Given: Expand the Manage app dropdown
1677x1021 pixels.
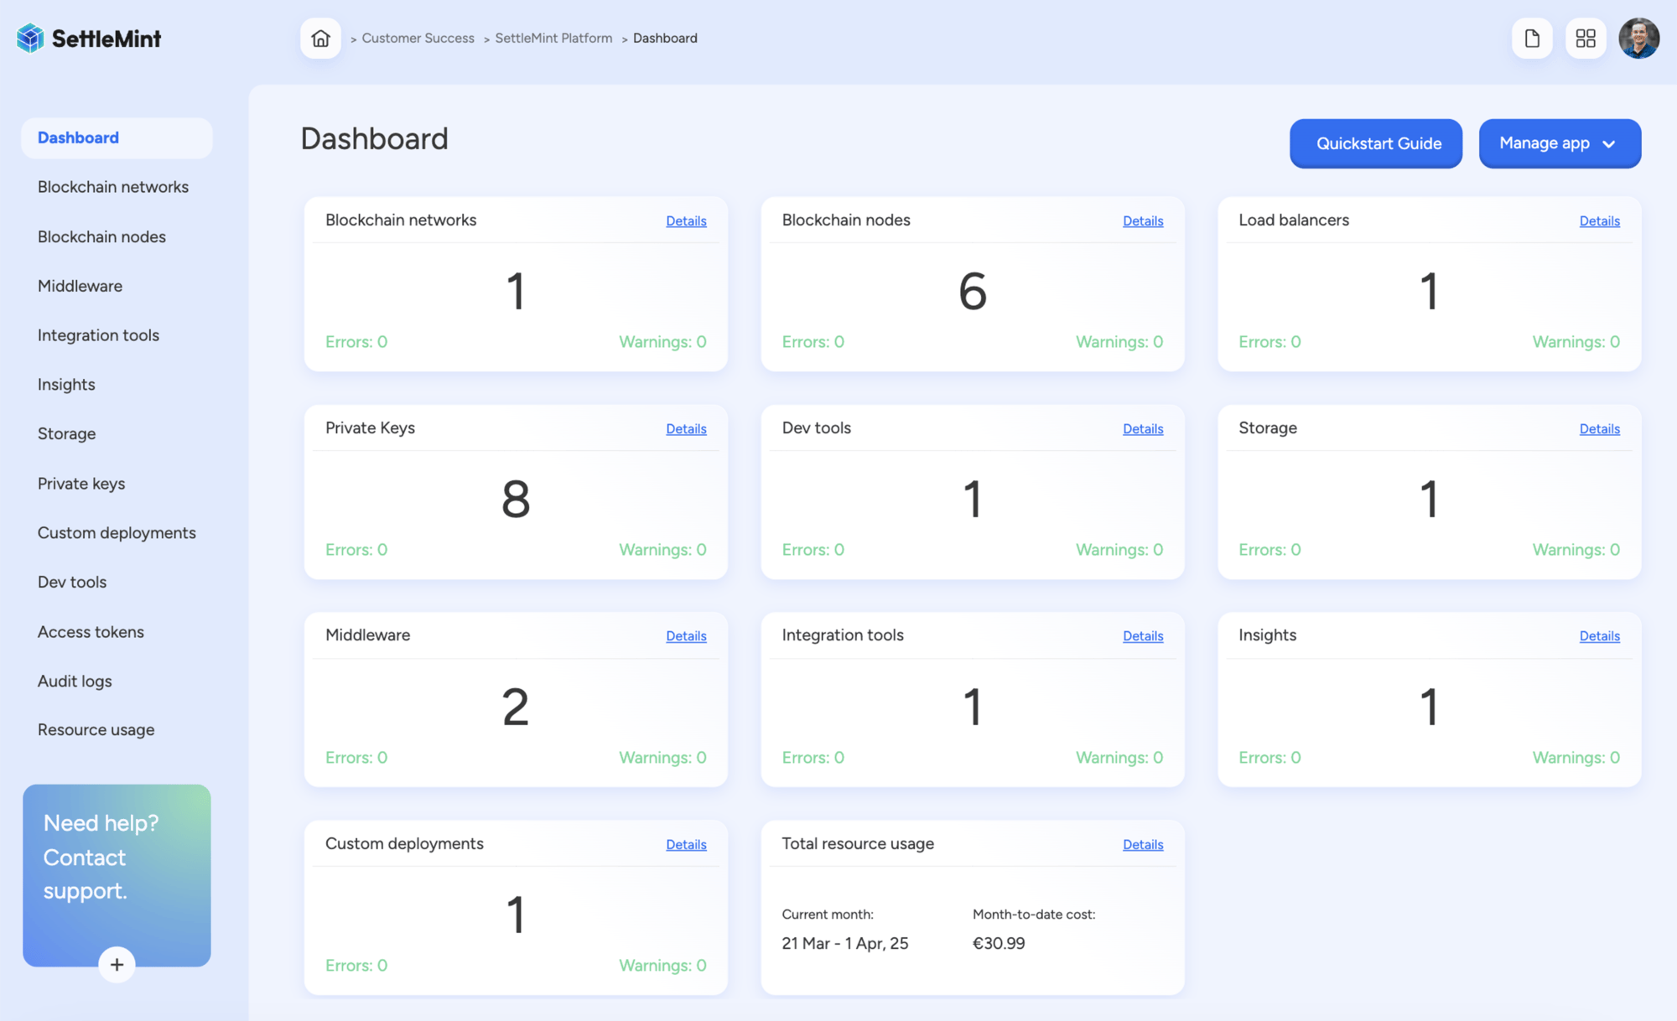Looking at the screenshot, I should coord(1559,143).
